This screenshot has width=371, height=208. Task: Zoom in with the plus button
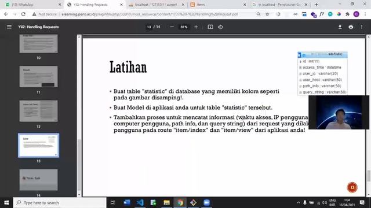click(x=196, y=27)
